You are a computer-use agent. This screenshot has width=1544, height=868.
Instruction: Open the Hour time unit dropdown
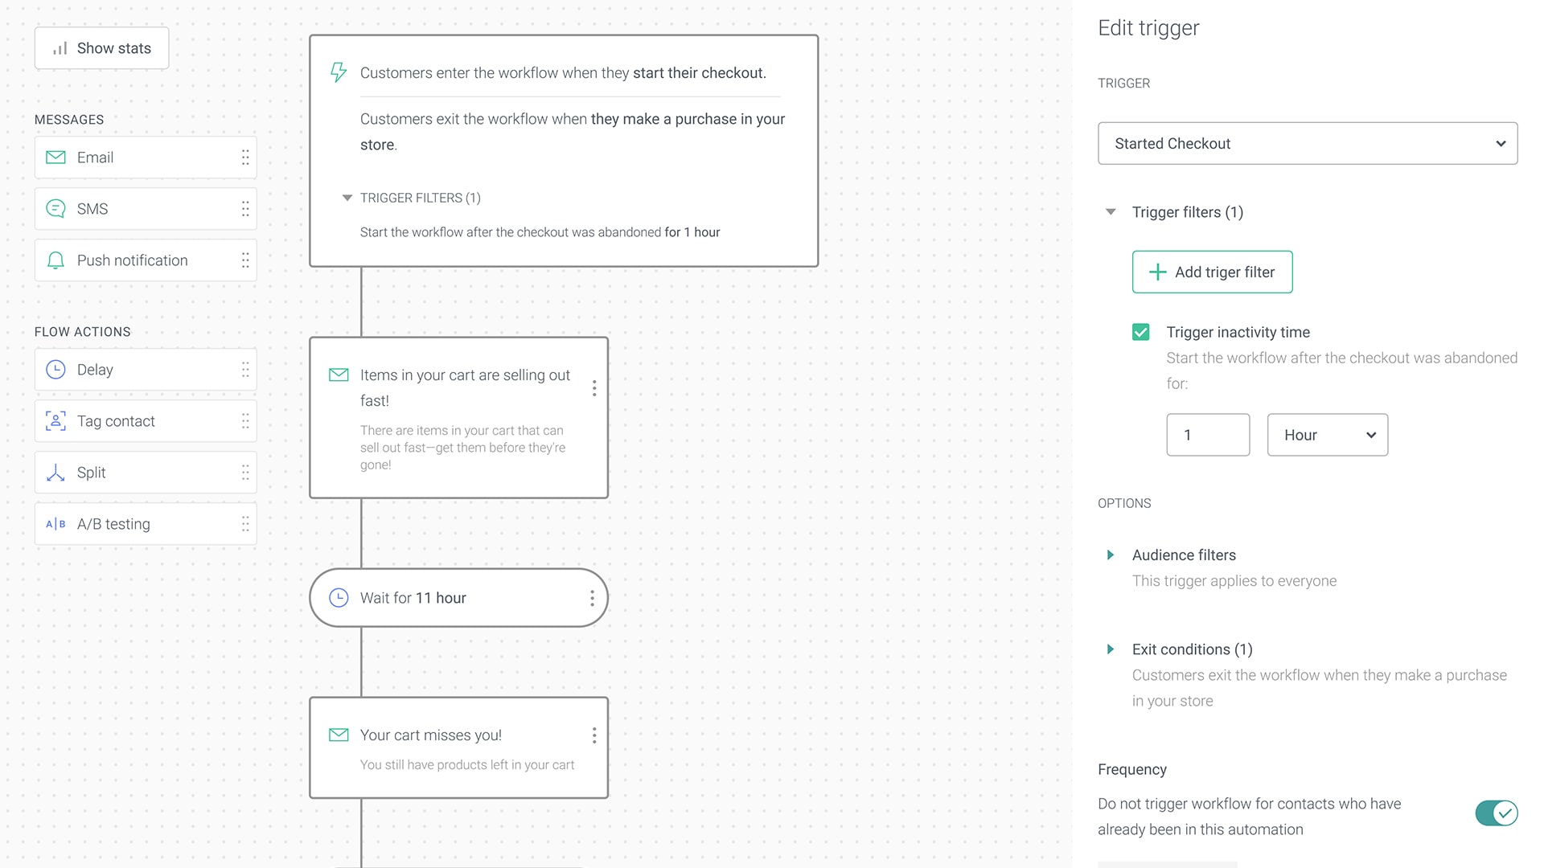[1327, 435]
